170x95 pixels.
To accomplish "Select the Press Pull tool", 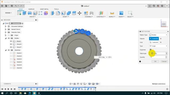I will 53,13.
